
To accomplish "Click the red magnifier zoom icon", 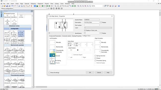I will click(85, 6).
